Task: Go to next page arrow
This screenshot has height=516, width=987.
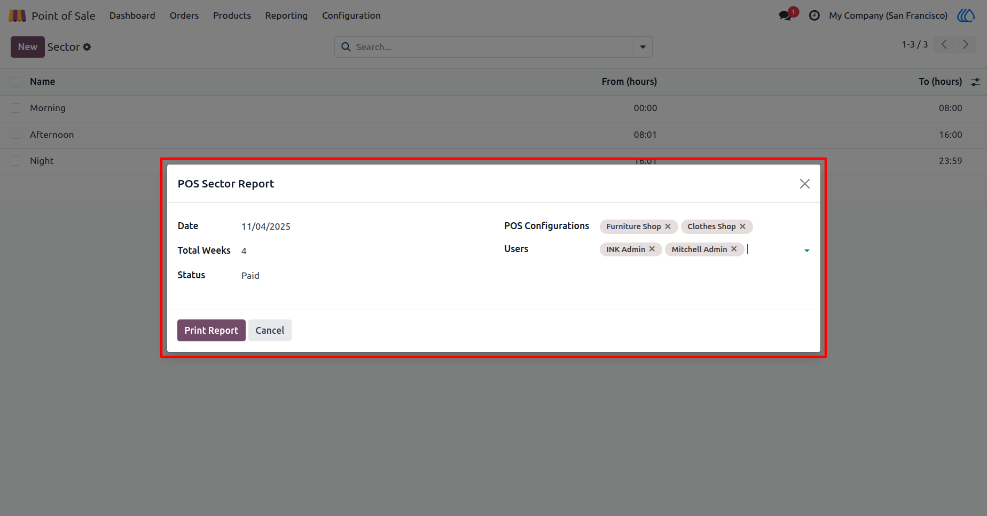Action: [966, 44]
